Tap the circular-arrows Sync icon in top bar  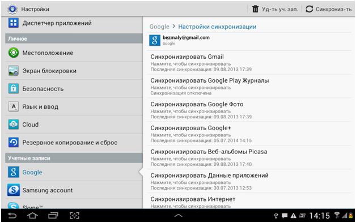click(309, 9)
